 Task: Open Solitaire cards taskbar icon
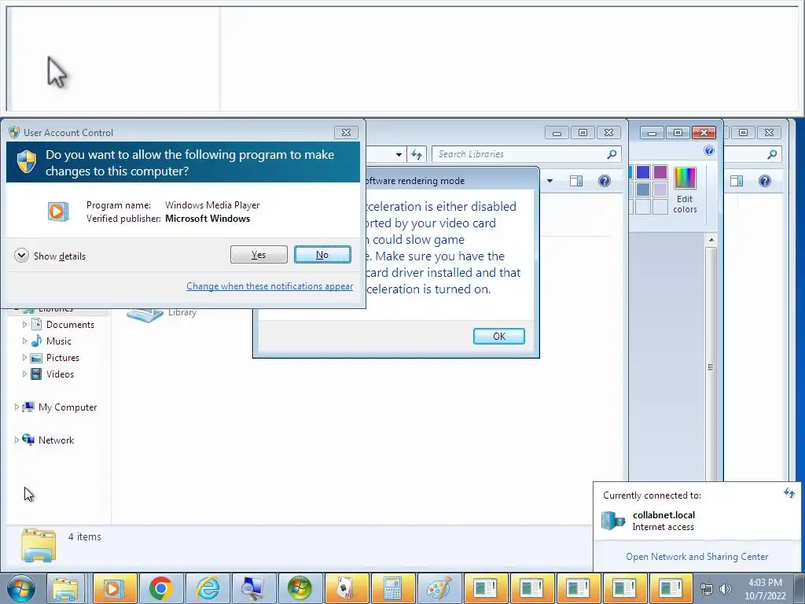346,588
